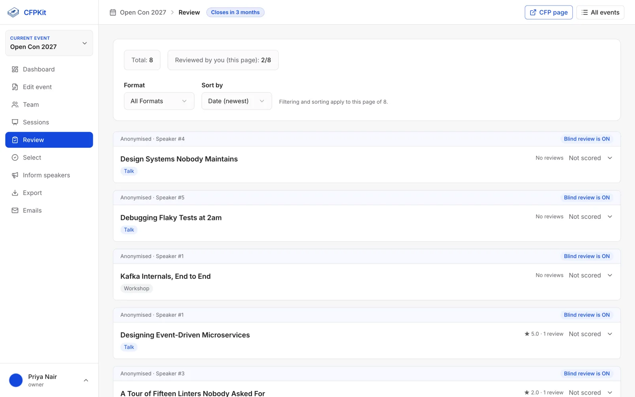Open Edit event page
This screenshot has height=397, width=635.
click(49, 87)
